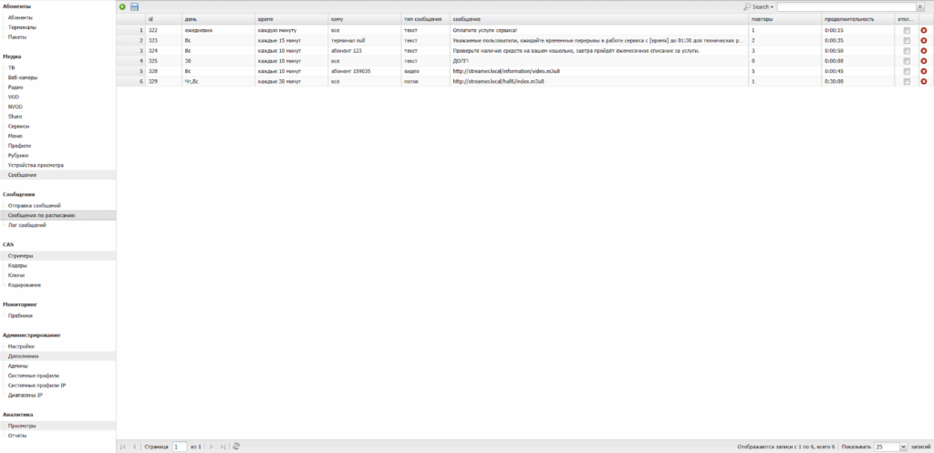This screenshot has width=934, height=453.
Task: Open 'Лог сообщений' in the sidebar
Action: click(27, 225)
